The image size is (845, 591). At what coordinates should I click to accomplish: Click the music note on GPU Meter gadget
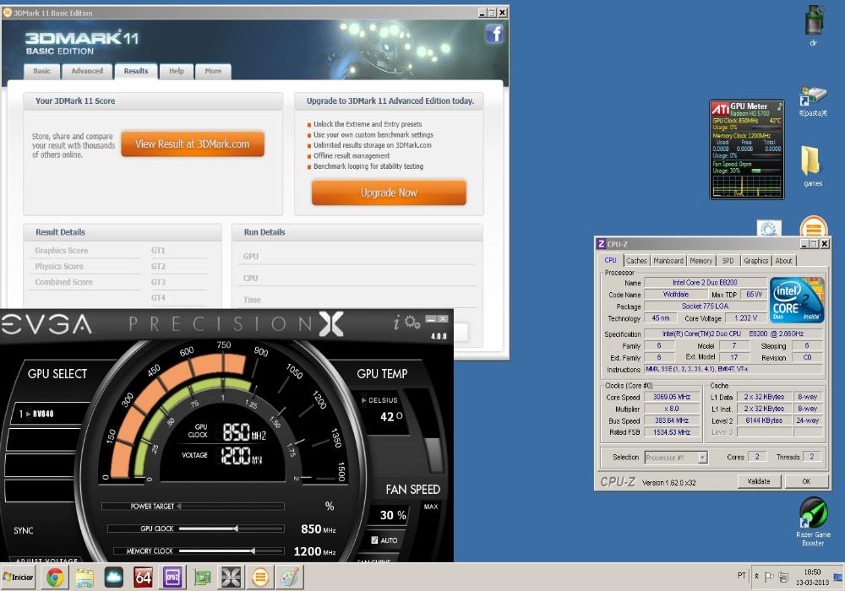pos(779,106)
